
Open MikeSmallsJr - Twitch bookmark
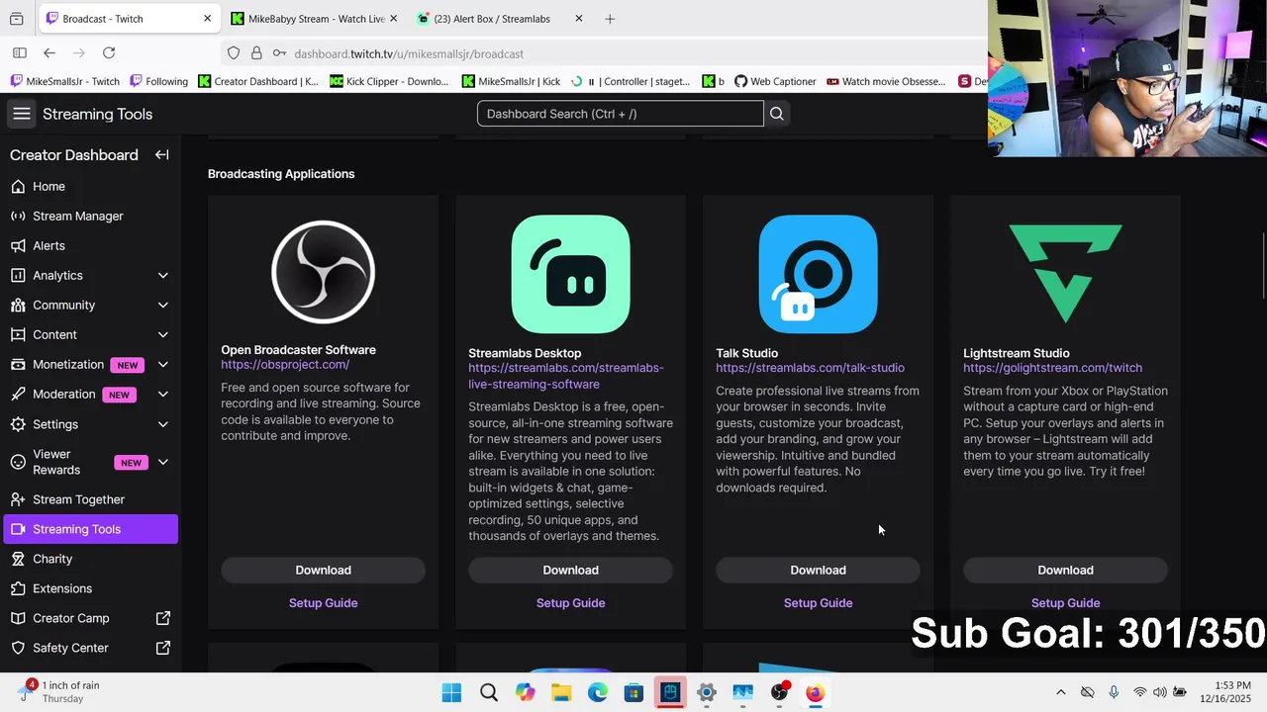coord(64,81)
